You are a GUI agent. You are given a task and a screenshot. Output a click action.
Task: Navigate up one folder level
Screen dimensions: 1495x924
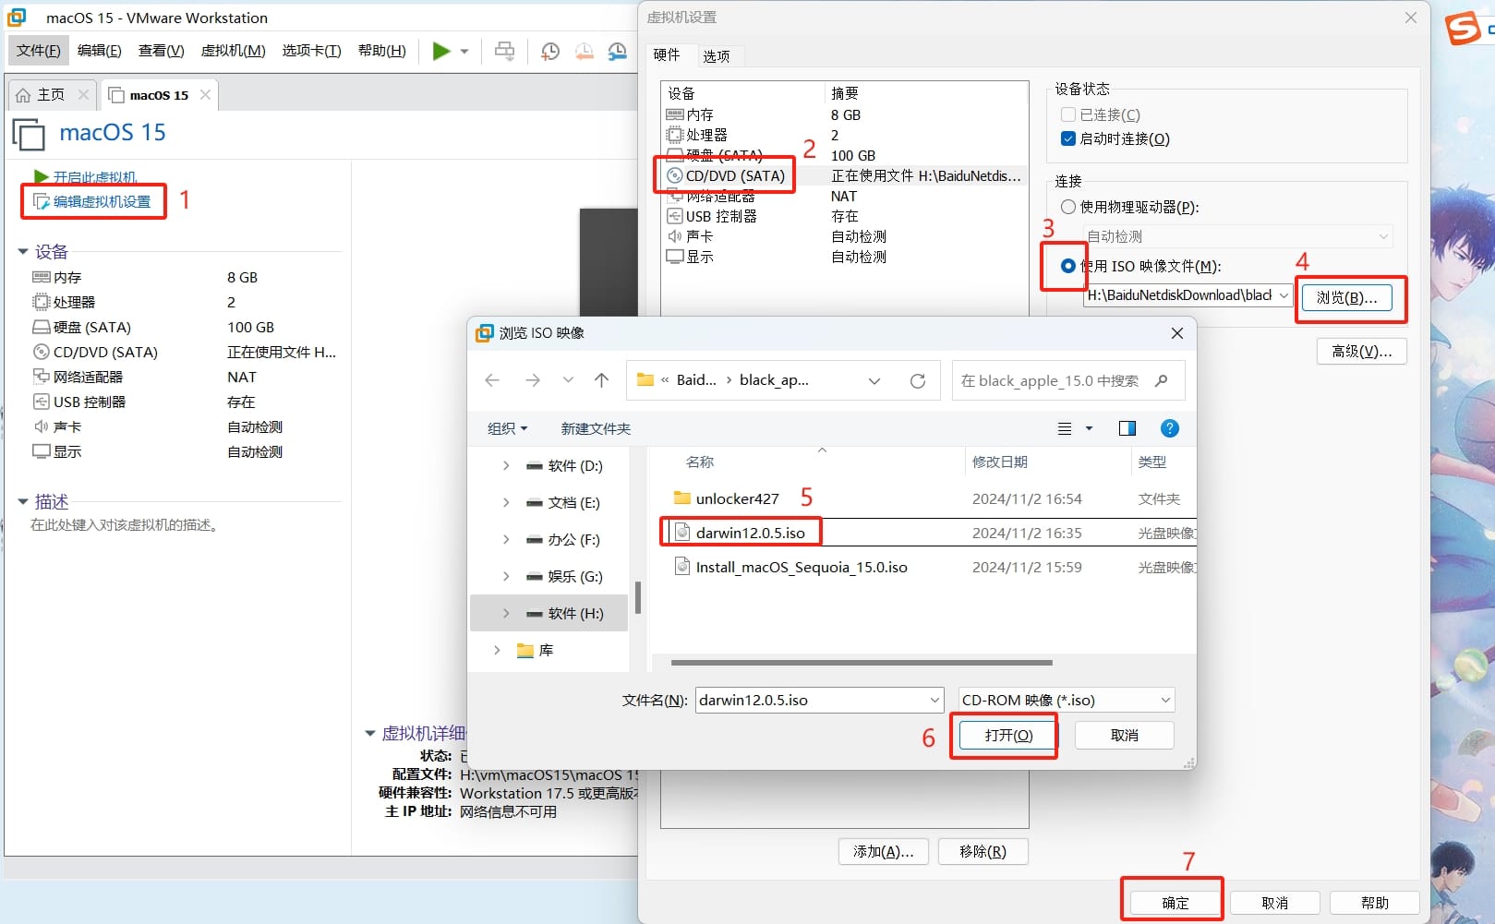(x=602, y=380)
